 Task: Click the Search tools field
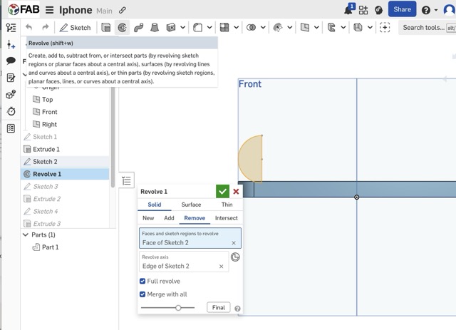click(x=427, y=28)
